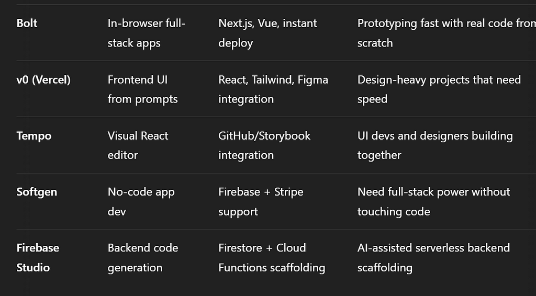Click 'Prototyping fast with real code' cell

446,33
